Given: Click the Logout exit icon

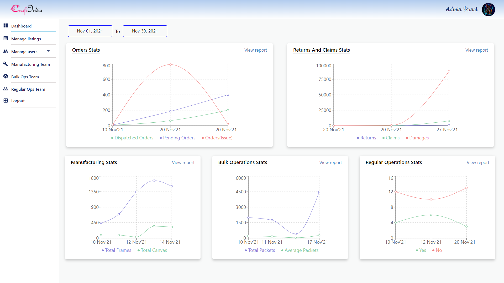Looking at the screenshot, I should click(6, 100).
